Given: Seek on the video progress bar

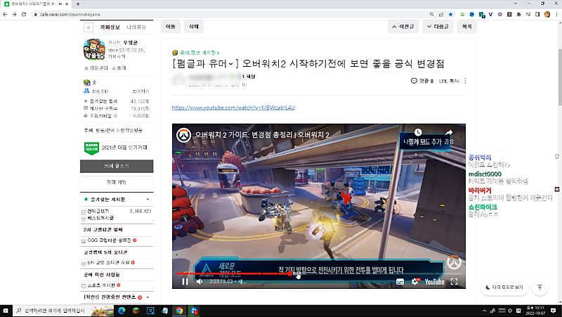Looking at the screenshot, I should coord(316,273).
